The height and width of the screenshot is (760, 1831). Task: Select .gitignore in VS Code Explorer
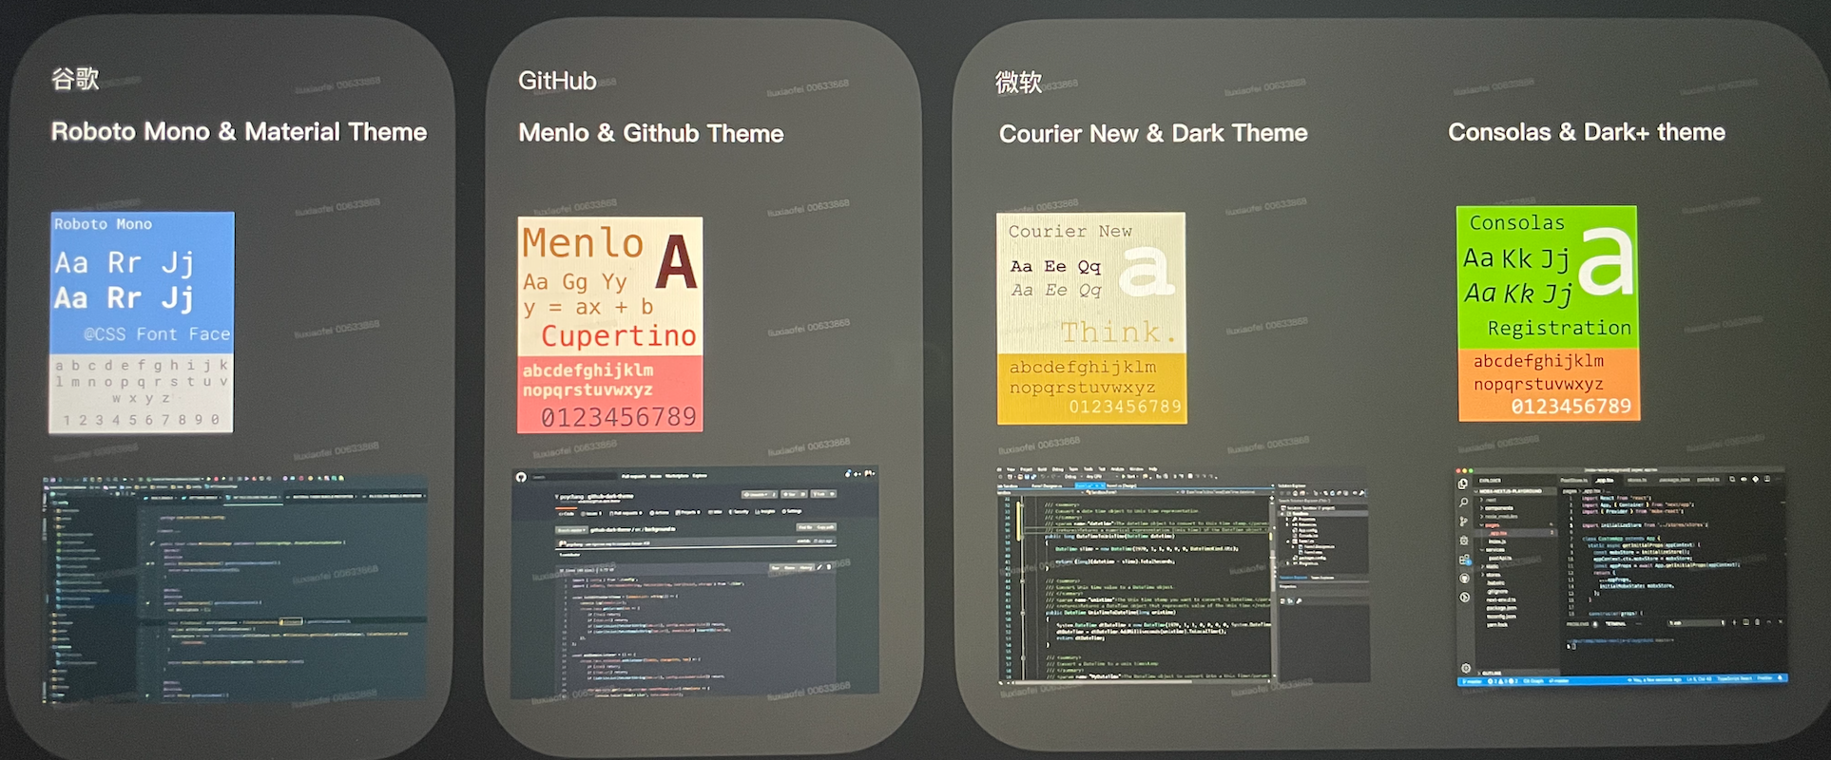pos(1497,591)
